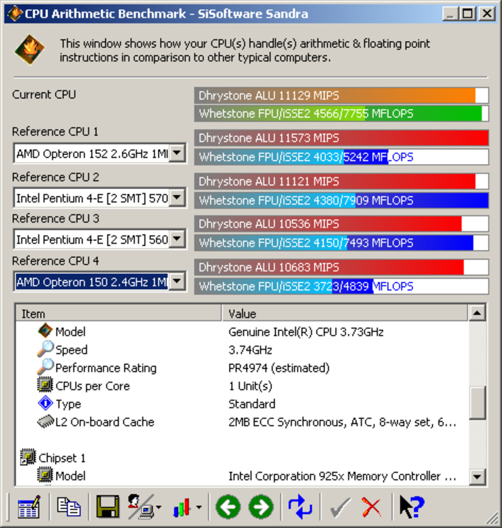Select the '3.74GHz' speed value
The width and height of the screenshot is (502, 528).
(250, 350)
